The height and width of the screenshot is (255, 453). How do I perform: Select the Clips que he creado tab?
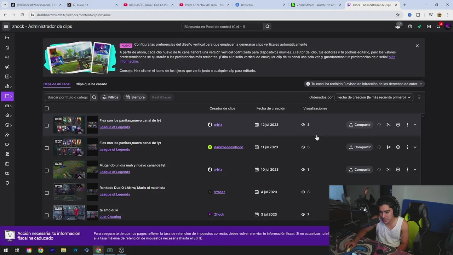pyautogui.click(x=91, y=84)
